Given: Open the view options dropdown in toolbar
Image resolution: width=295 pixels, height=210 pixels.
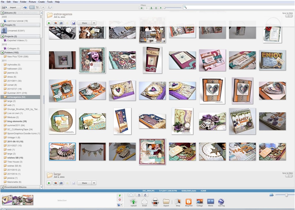Looking at the screenshot, I should pos(43,7).
